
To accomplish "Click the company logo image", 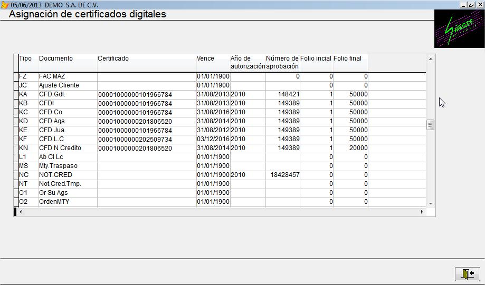I will pyautogui.click(x=459, y=29).
